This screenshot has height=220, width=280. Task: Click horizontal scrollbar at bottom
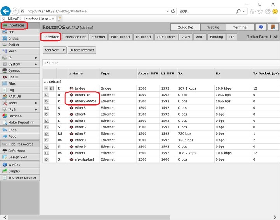click(x=89, y=217)
